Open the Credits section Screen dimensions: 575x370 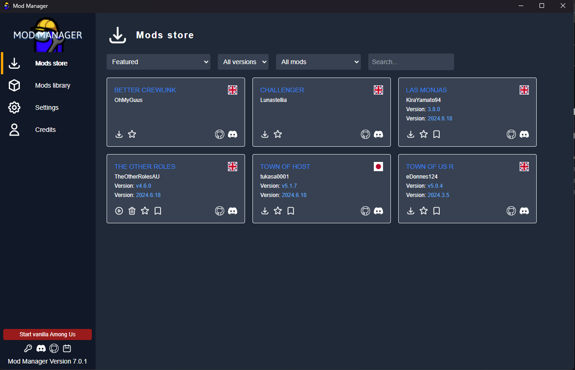click(x=48, y=130)
